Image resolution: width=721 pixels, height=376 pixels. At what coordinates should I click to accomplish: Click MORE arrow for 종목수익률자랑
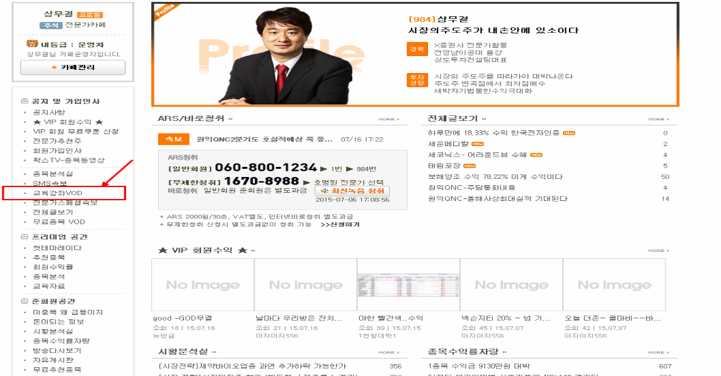point(658,353)
